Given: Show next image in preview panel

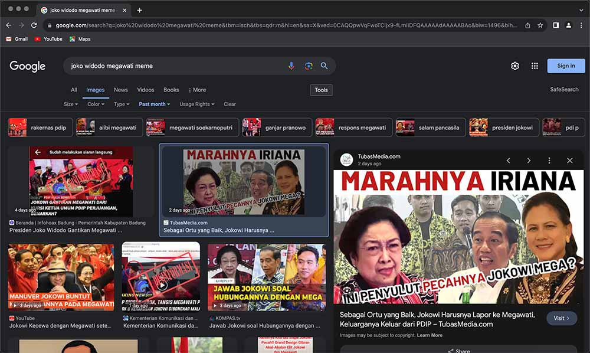Looking at the screenshot, I should point(529,161).
